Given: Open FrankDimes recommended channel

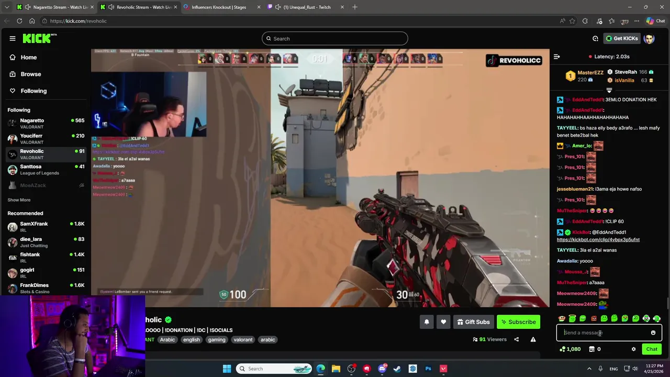Looking at the screenshot, I should 46,288.
